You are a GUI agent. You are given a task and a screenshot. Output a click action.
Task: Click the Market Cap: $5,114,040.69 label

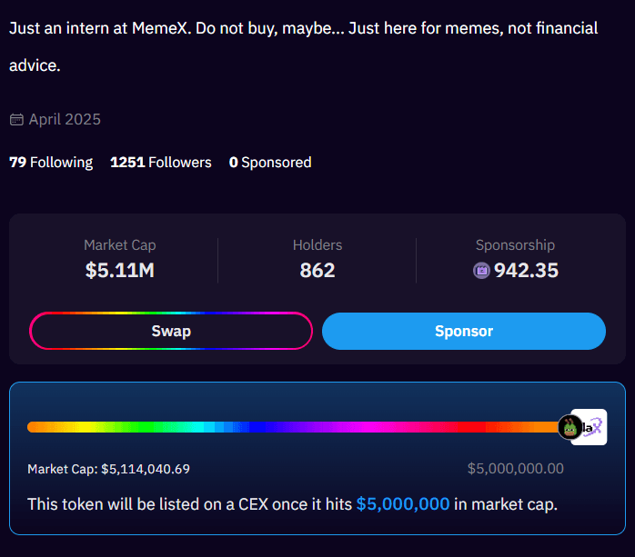coord(108,469)
